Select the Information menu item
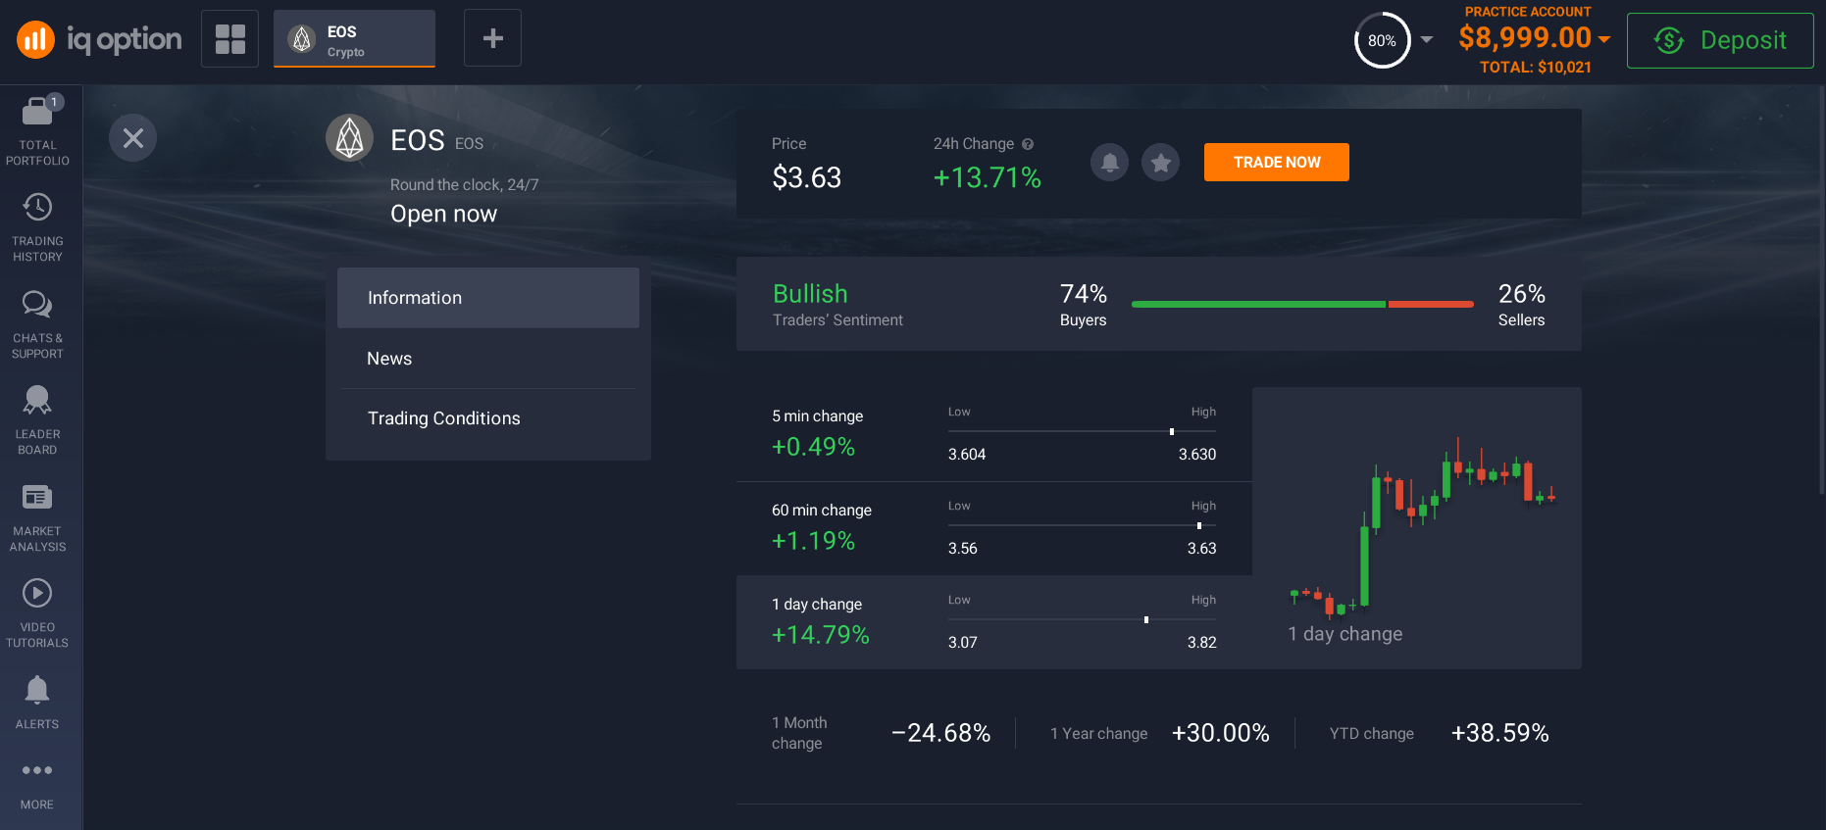 [x=487, y=298]
